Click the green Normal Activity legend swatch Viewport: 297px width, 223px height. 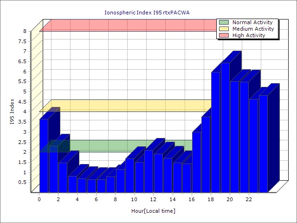coord(224,22)
